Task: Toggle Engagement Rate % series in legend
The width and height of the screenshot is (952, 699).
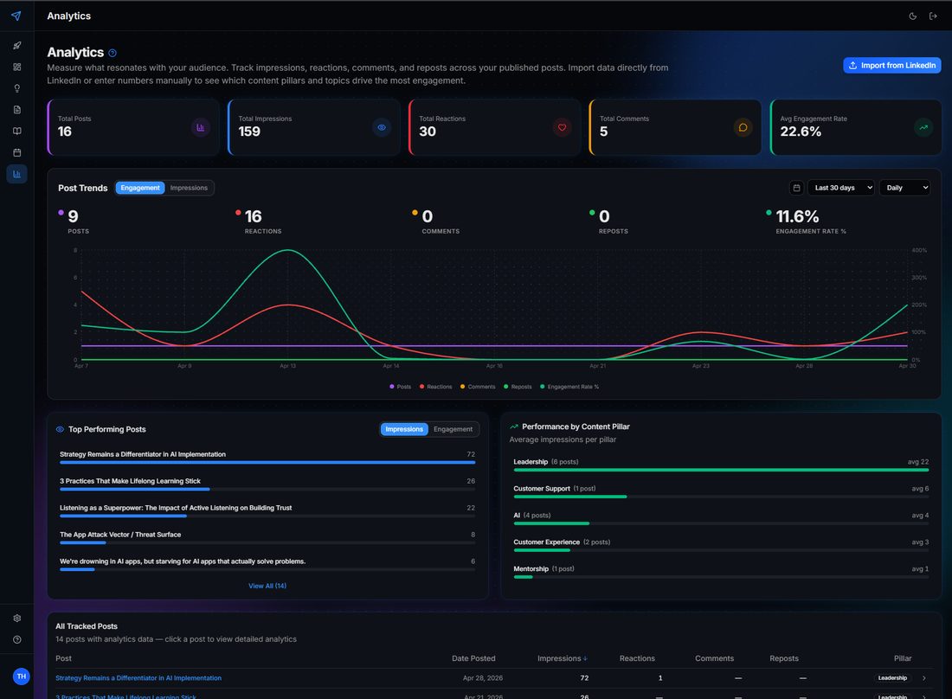Action: (x=569, y=387)
